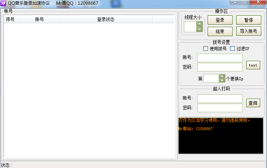Focus the 超人打码 账号 input field

click(x=220, y=99)
